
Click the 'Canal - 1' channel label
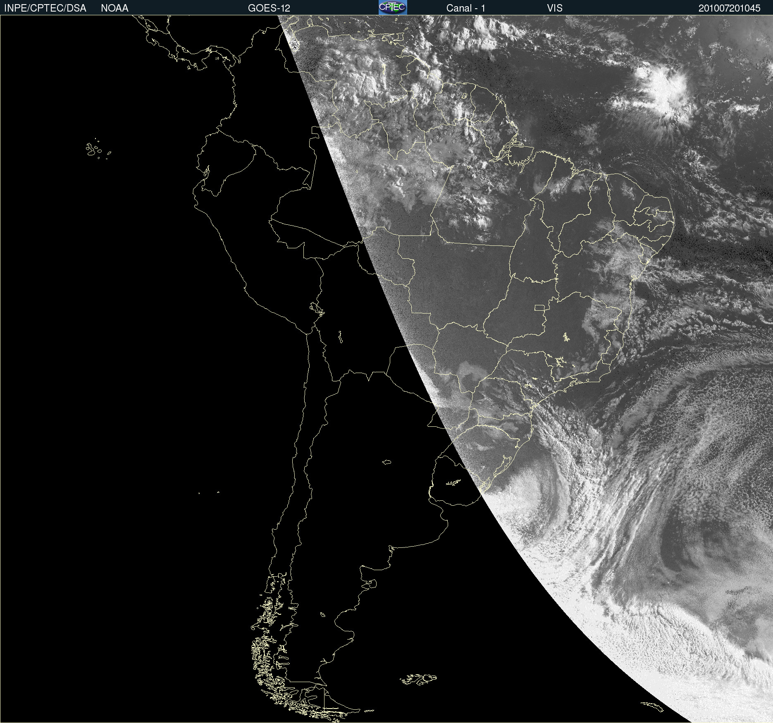466,8
